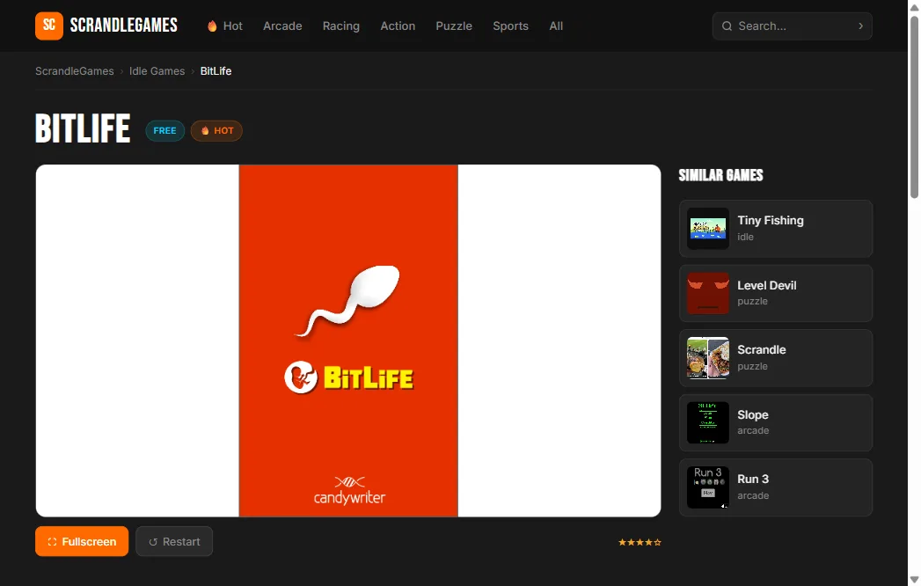Click the page vertical scrollbar thumb
Screen dimensions: 921x586
(x=914, y=107)
